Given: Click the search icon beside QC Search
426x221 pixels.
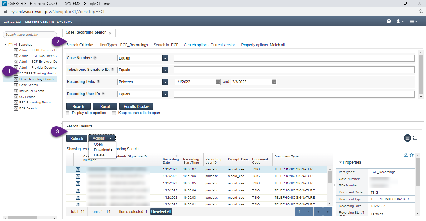Looking at the screenshot, I should pos(16,97).
